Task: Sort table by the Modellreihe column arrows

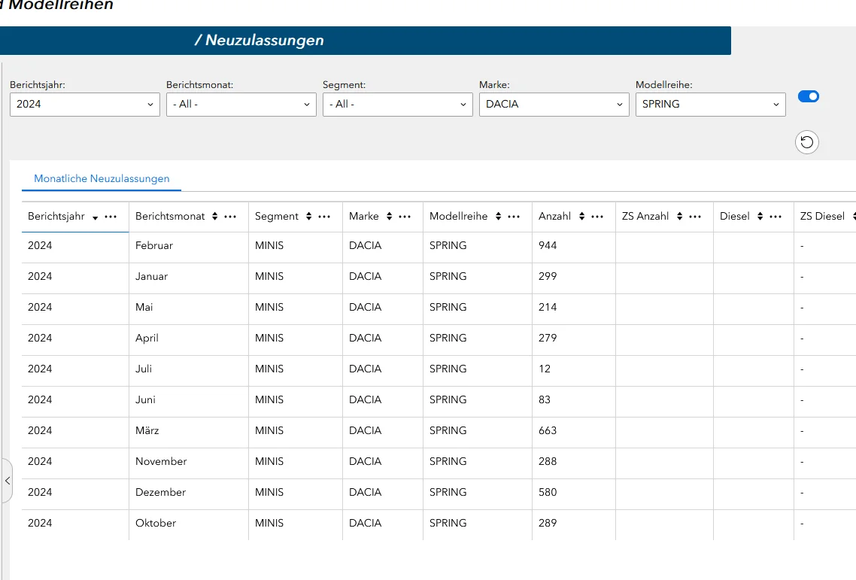Action: (x=497, y=217)
